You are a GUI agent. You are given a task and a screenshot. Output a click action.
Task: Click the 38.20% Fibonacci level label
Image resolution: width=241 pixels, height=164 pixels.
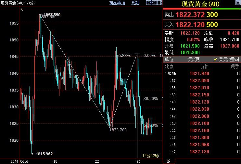tap(150, 98)
